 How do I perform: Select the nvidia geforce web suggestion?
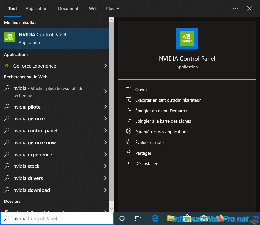point(54,118)
